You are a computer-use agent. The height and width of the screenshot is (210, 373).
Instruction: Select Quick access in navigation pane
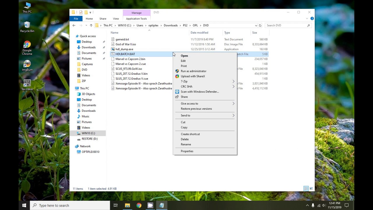pyautogui.click(x=88, y=36)
